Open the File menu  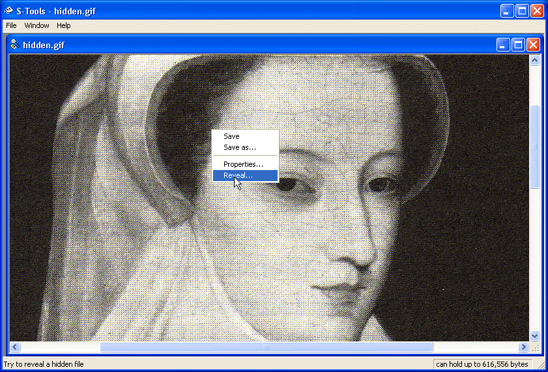point(11,25)
